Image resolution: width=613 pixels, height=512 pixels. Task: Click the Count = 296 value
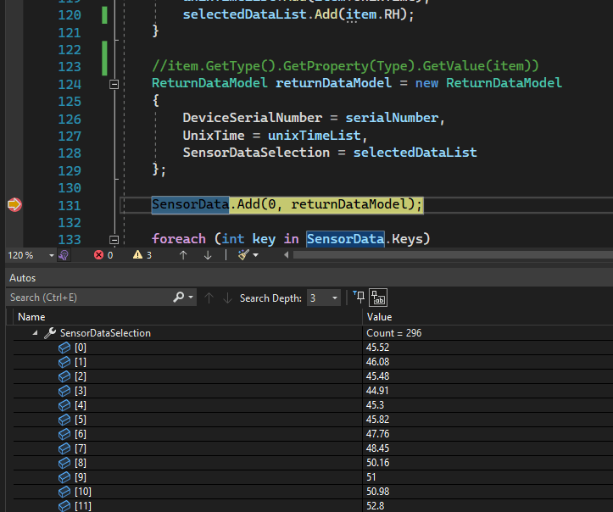click(x=393, y=333)
